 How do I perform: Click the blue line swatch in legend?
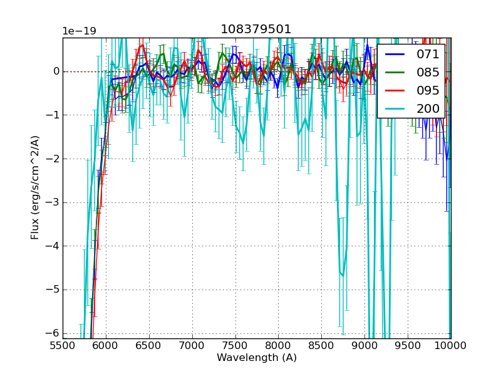[x=395, y=55]
